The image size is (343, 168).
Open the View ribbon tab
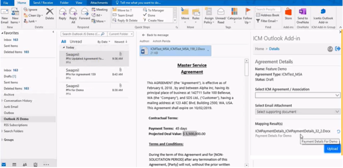tap(79, 3)
